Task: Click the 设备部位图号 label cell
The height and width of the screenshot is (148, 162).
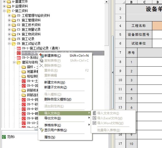Action: (139, 34)
